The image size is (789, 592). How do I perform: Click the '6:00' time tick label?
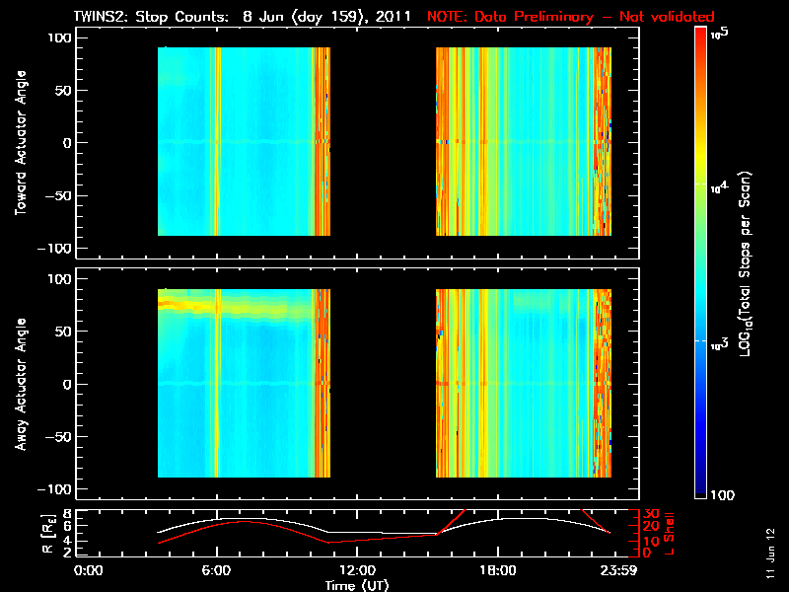tap(216, 570)
